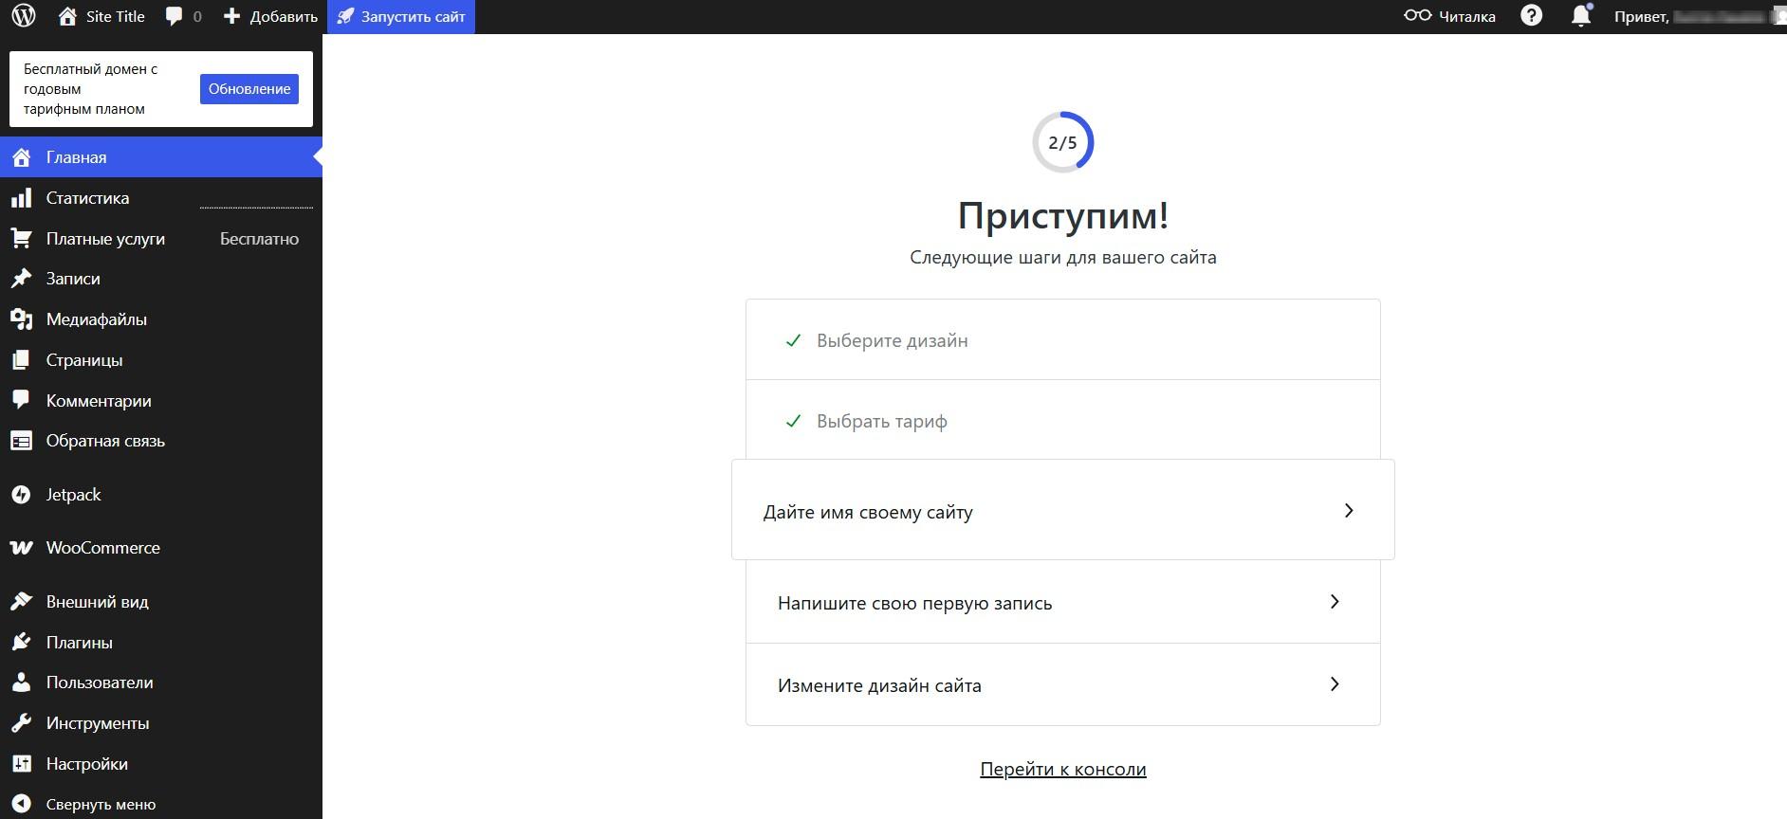This screenshot has height=819, width=1787.
Task: Expand Измените дизайн сайта chevron
Action: point(1334,684)
